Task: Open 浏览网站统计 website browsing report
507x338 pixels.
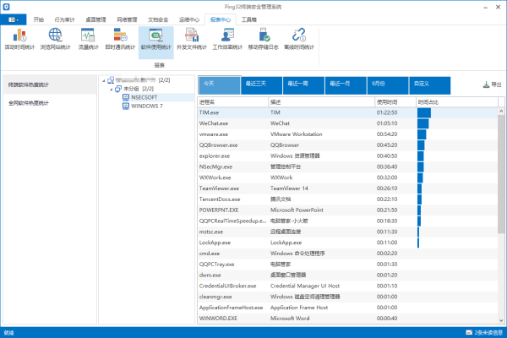Action: click(55, 40)
